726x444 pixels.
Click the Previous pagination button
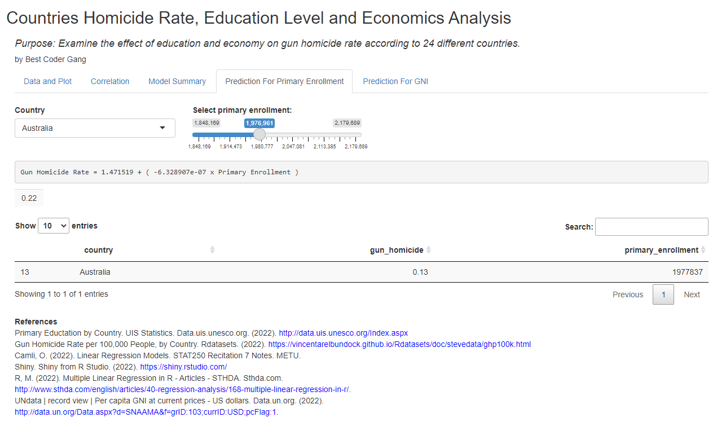pos(627,294)
